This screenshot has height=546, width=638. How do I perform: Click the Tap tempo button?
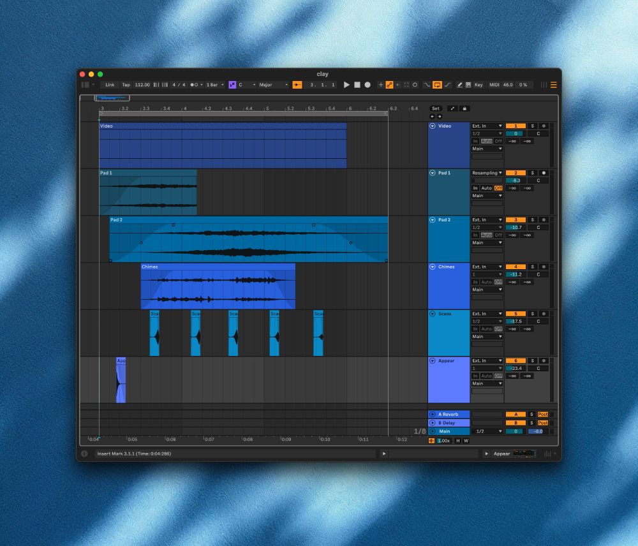(x=126, y=85)
